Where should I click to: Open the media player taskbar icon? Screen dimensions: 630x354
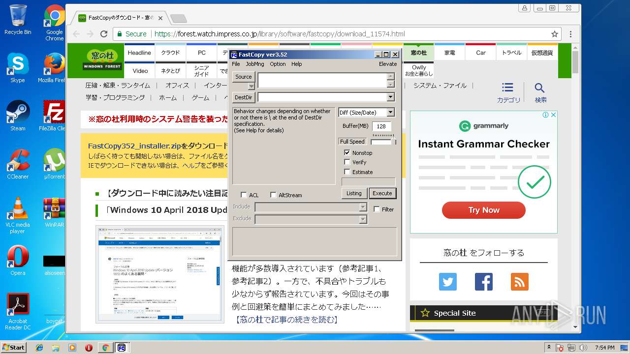point(72,348)
